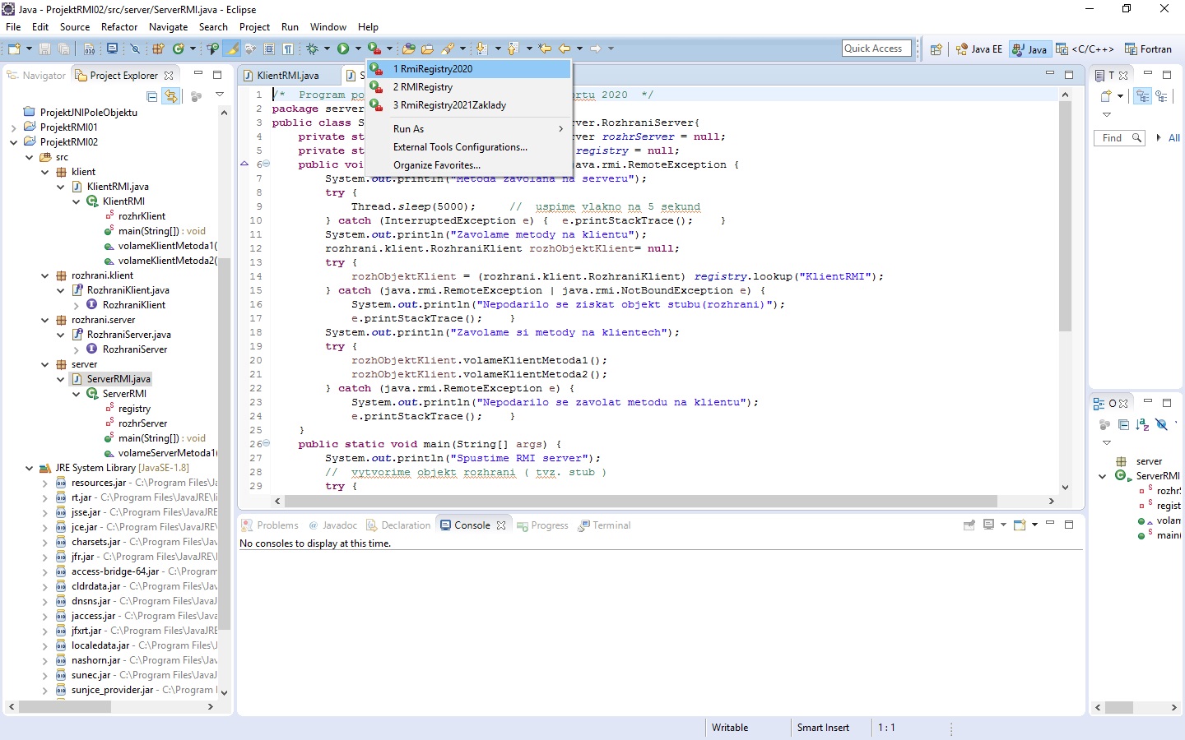Collapse the JRE System Library node
The height and width of the screenshot is (740, 1185).
pos(30,467)
